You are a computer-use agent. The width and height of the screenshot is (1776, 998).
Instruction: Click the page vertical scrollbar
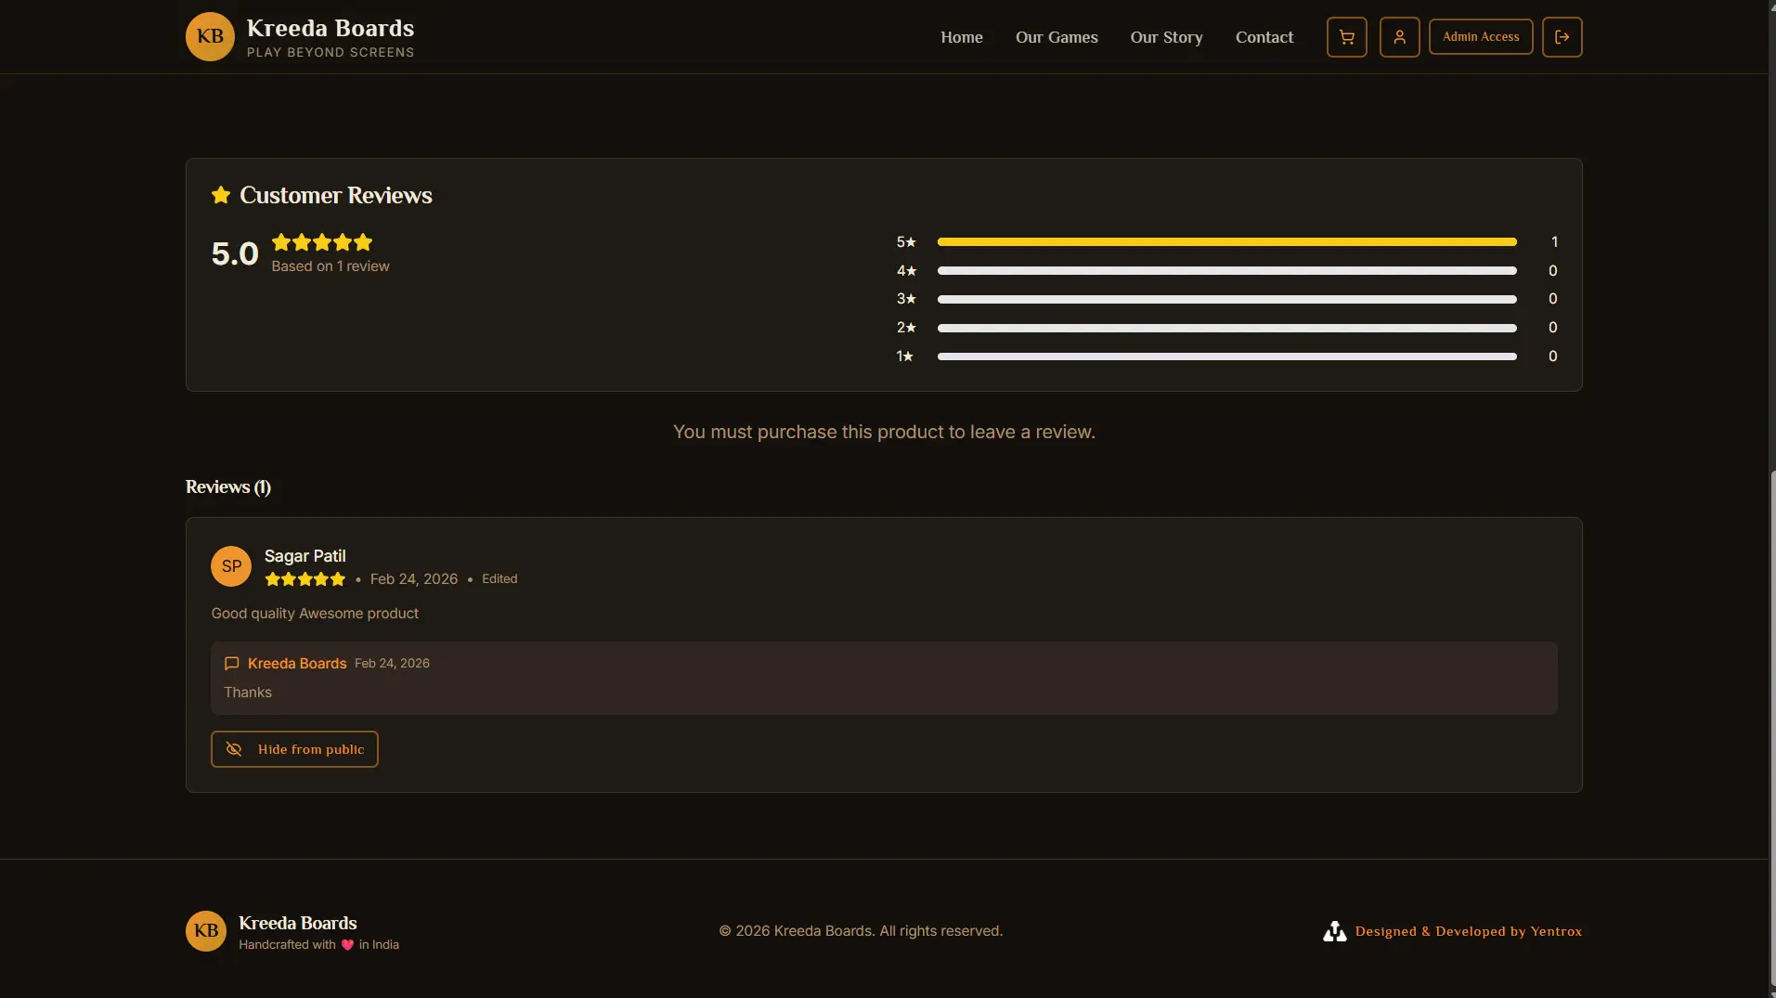(1772, 724)
